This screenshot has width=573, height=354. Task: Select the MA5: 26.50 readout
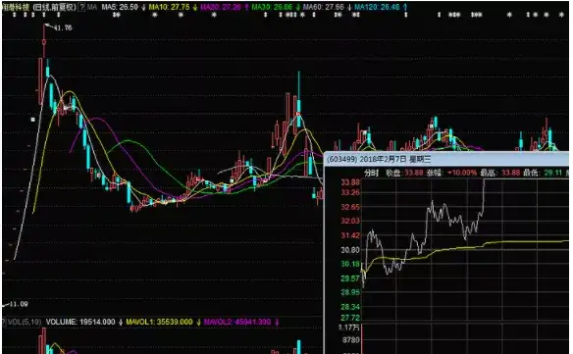(120, 7)
